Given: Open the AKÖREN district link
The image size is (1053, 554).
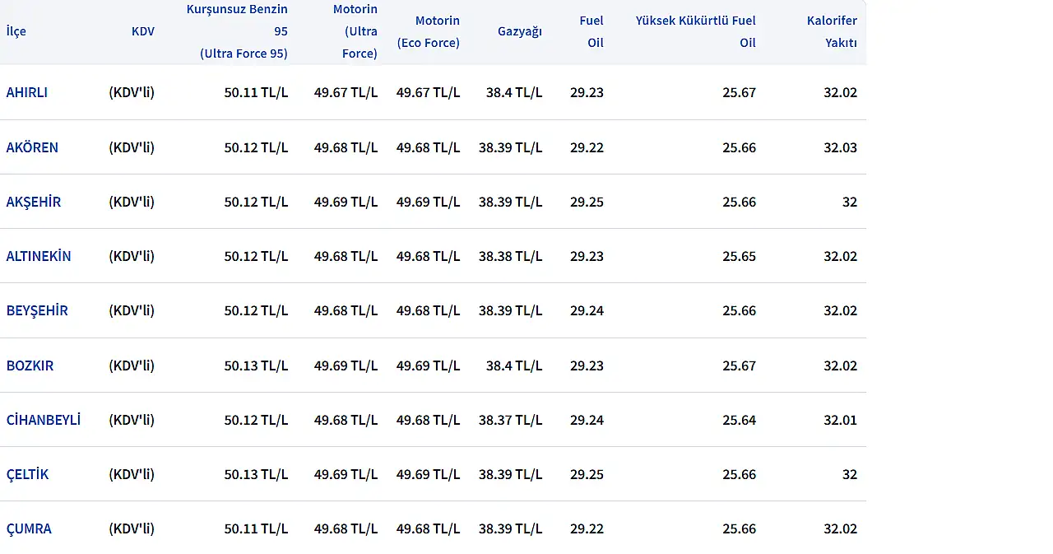Looking at the screenshot, I should click(x=32, y=147).
